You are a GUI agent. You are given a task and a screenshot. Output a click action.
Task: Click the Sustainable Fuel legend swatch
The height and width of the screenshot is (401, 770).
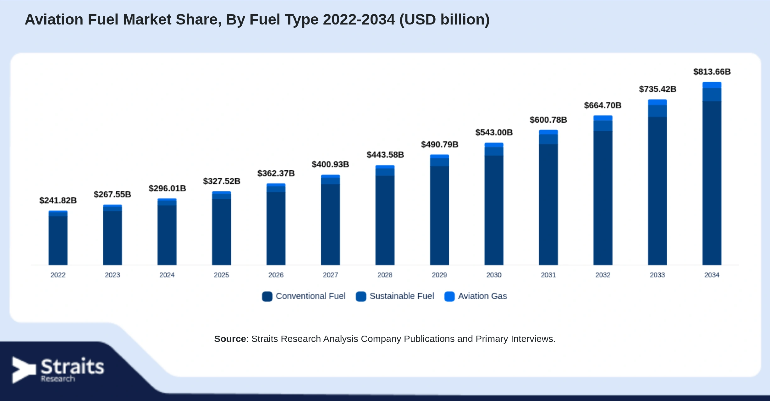(x=361, y=296)
